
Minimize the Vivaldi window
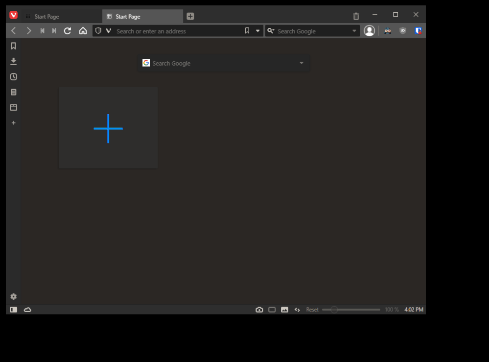pos(375,15)
